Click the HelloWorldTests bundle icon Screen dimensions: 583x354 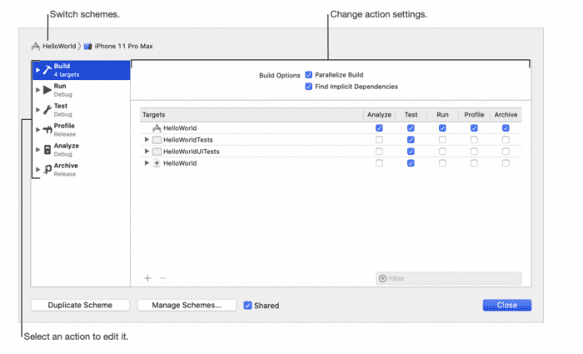coord(157,140)
